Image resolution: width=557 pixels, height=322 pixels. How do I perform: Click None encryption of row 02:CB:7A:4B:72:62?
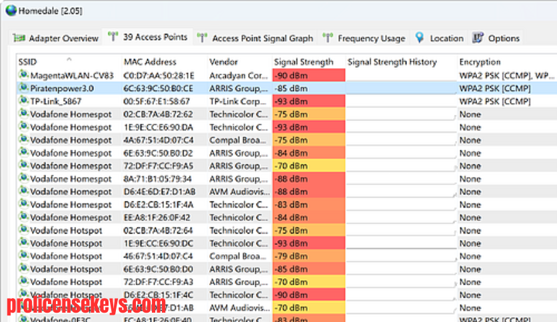click(470, 114)
